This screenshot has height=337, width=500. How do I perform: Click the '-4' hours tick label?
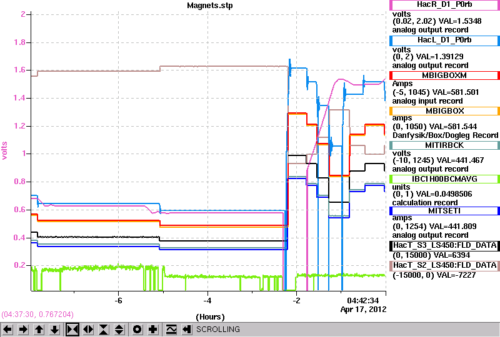[207, 301]
